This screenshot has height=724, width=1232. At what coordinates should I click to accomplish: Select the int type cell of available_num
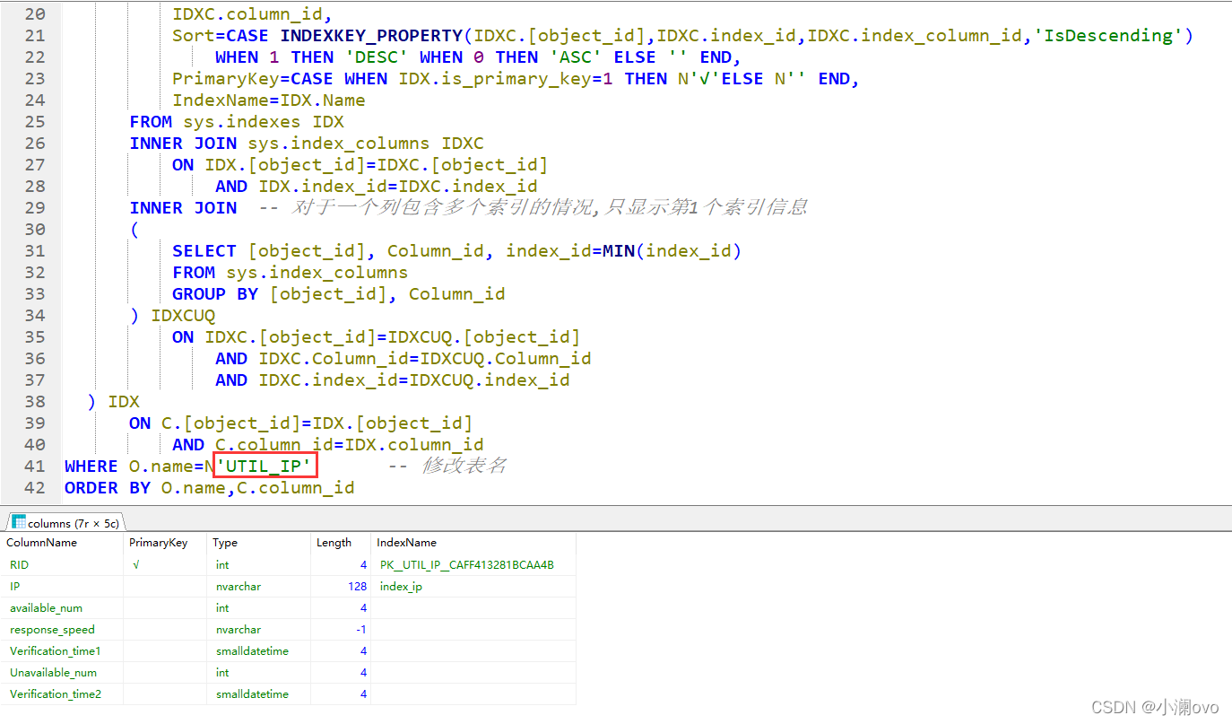point(259,608)
